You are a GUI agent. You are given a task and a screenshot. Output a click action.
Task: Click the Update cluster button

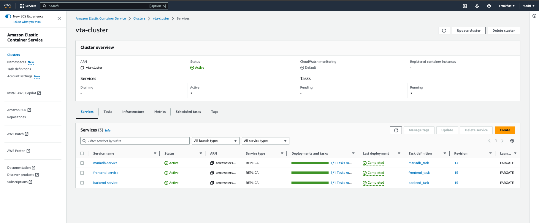click(469, 31)
